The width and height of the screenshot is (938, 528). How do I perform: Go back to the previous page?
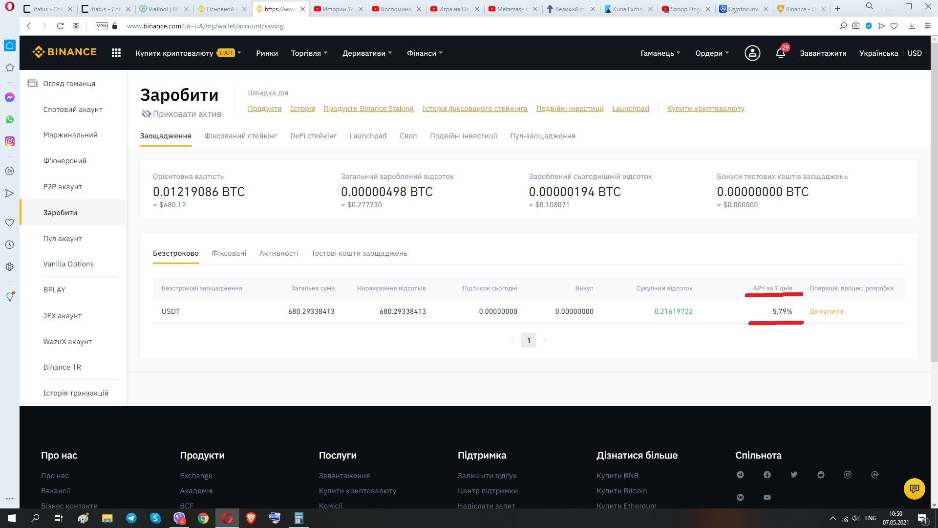(x=29, y=26)
